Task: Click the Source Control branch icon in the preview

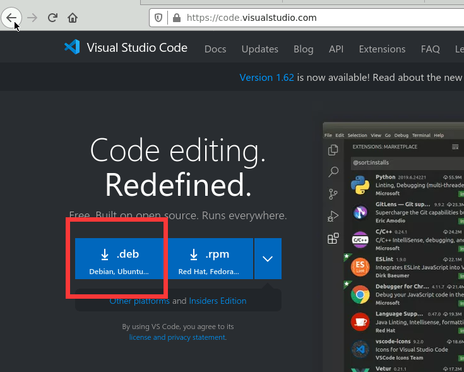Action: [333, 194]
